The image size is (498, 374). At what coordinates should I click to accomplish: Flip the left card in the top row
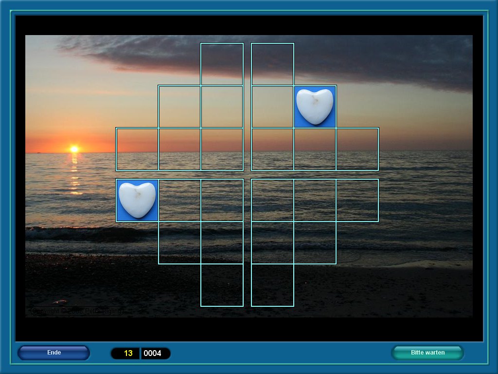click(x=222, y=64)
